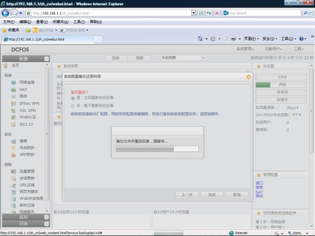Click the IE Help question-mark icon
This screenshot has height=236, width=315.
301,39
